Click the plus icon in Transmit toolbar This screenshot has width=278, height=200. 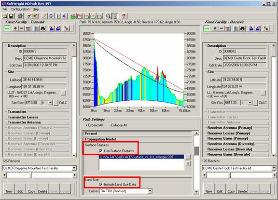pos(15,28)
